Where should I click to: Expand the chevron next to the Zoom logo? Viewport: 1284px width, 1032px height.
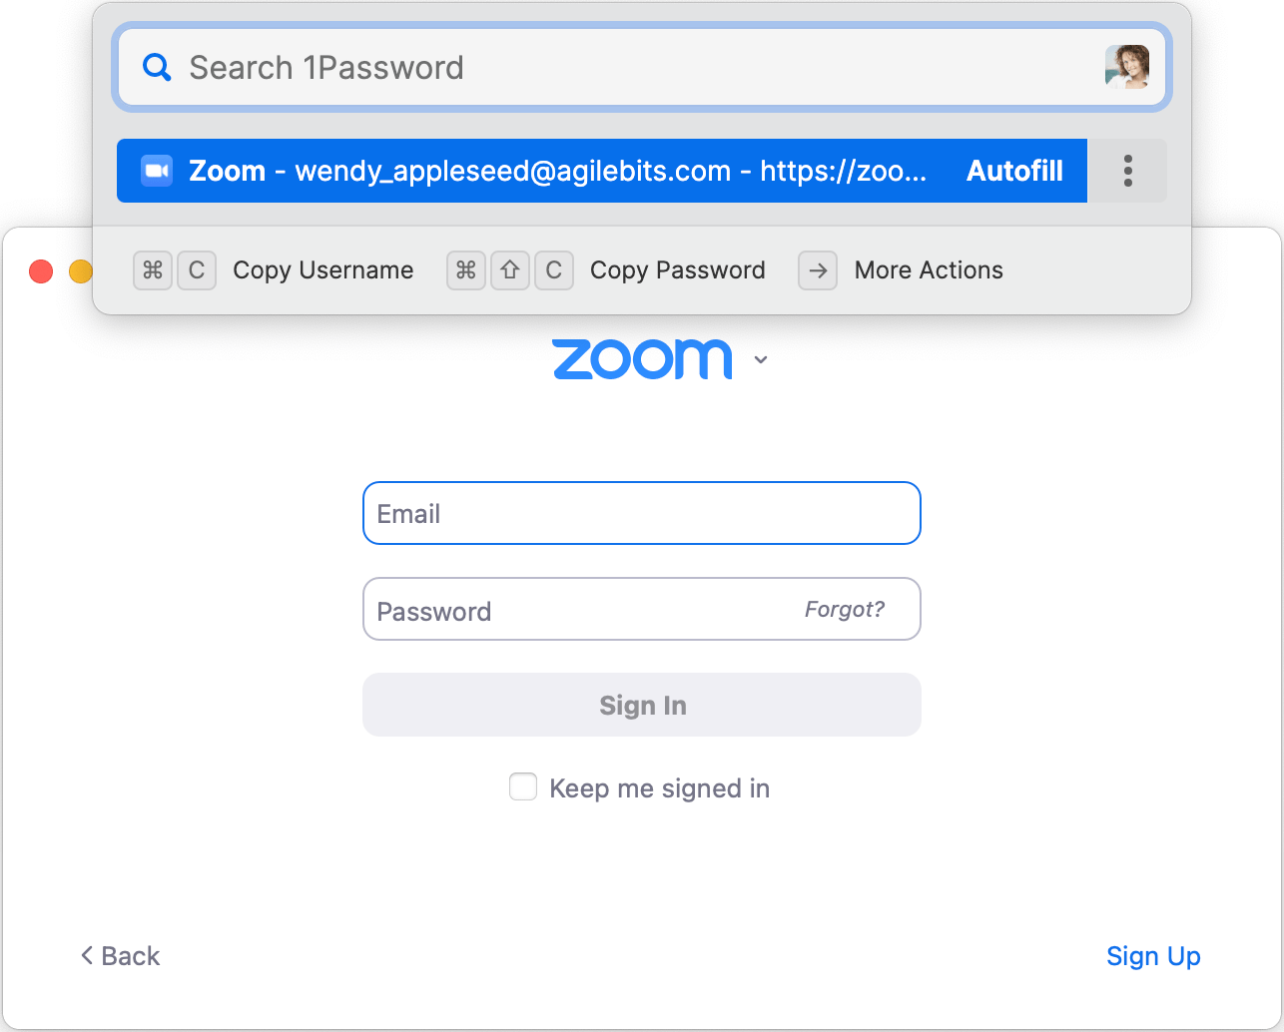(x=761, y=360)
